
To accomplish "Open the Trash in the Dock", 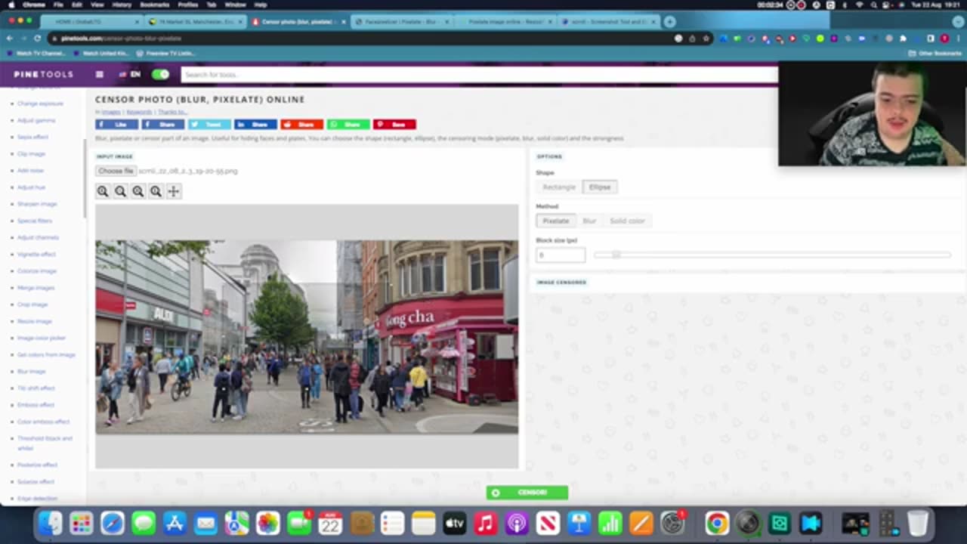I will [x=917, y=523].
